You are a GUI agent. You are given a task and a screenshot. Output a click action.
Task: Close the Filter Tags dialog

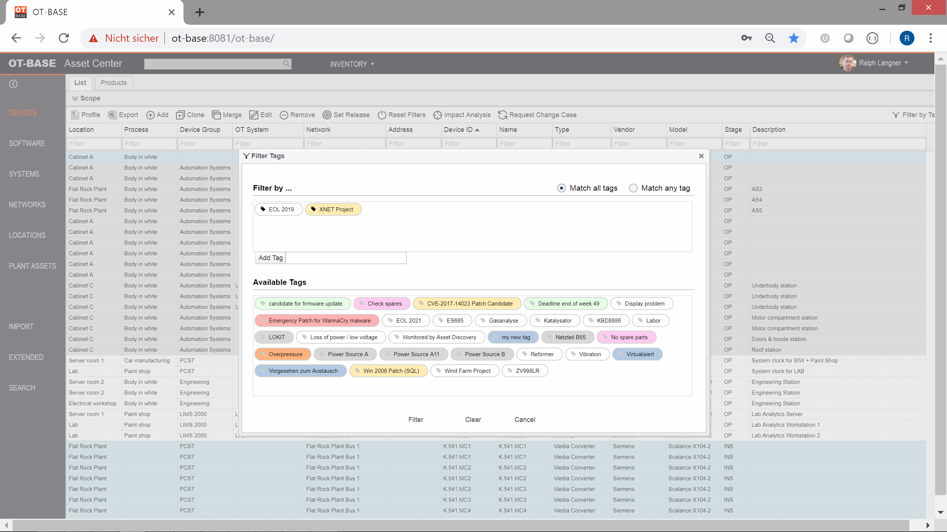[701, 156]
